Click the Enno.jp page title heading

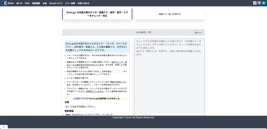pyautogui.click(x=97, y=14)
